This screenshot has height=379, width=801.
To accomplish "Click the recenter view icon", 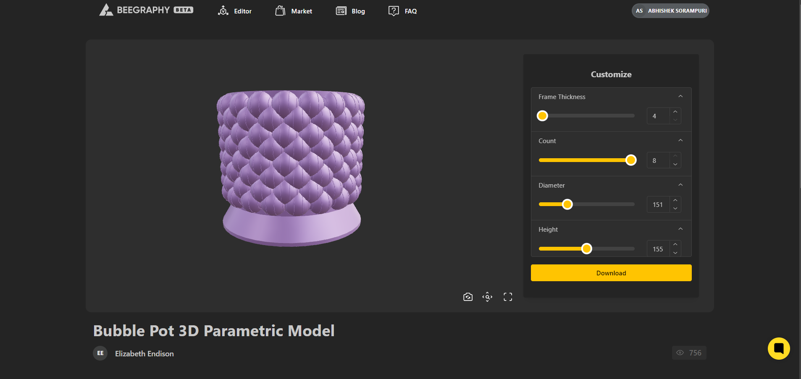I will (487, 297).
